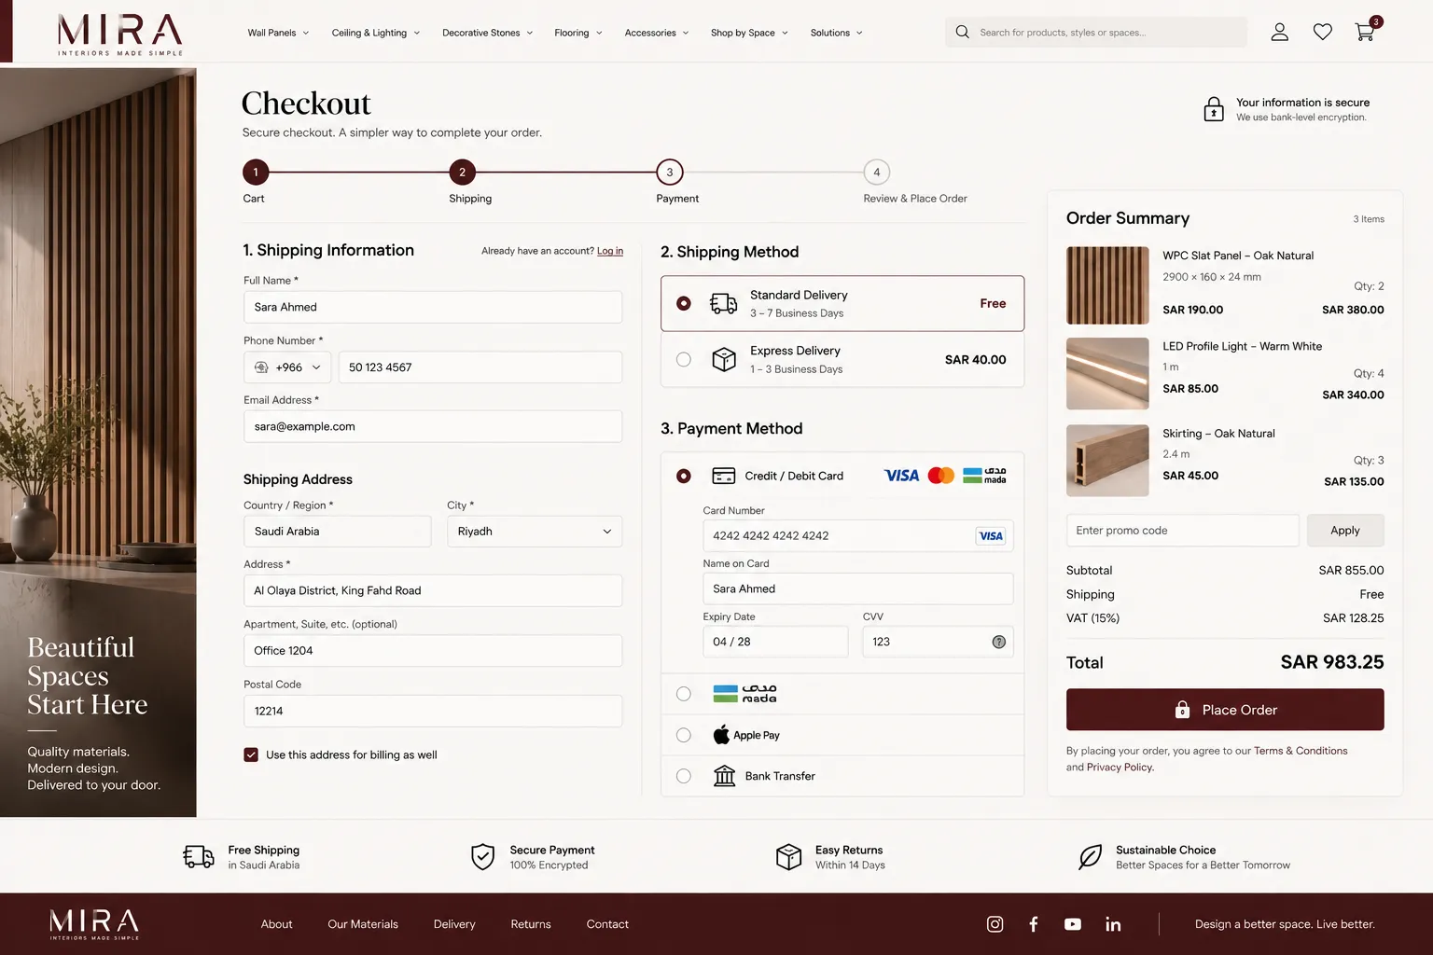
Task: Expand the Wall Panels menu
Action: pyautogui.click(x=278, y=33)
